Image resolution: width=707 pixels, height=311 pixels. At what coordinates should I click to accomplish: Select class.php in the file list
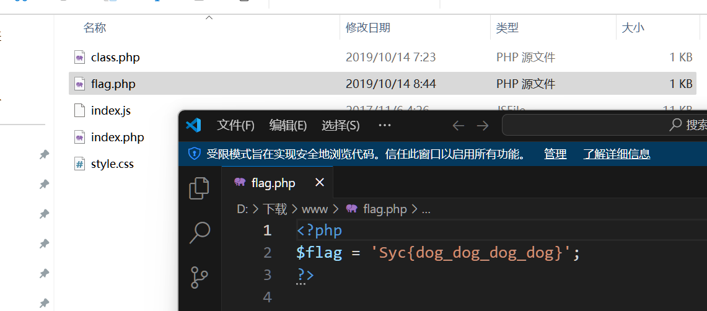[x=115, y=58]
